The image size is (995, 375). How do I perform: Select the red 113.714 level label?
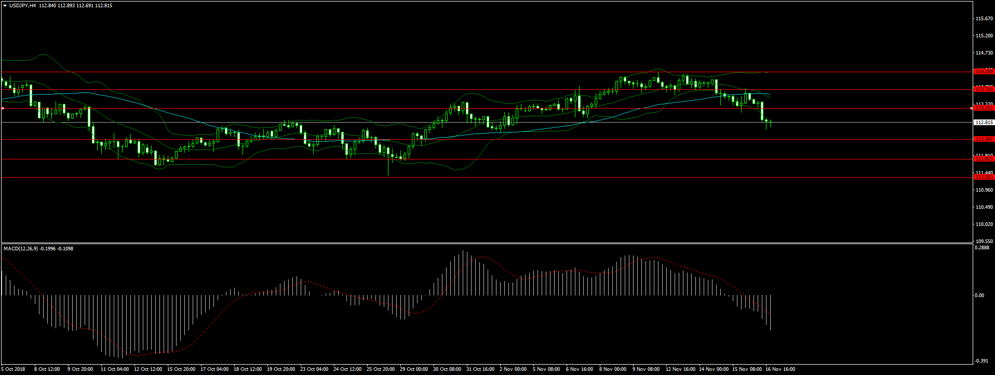click(984, 89)
